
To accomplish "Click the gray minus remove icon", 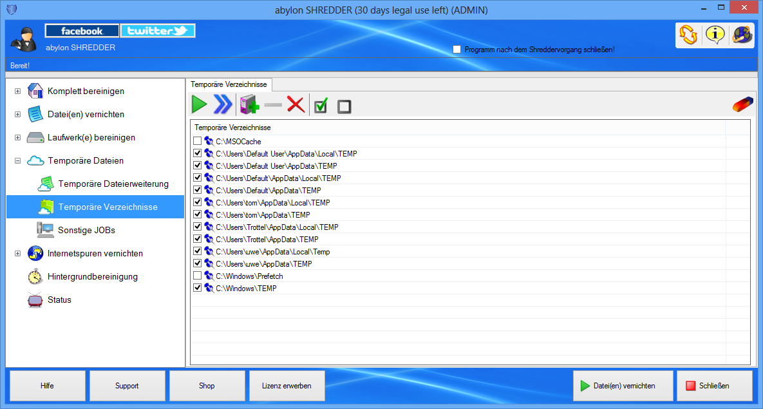I will point(273,105).
